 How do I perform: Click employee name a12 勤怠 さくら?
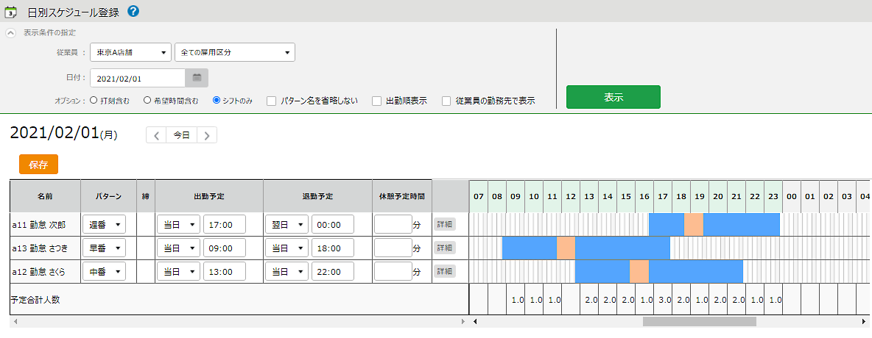(x=40, y=272)
